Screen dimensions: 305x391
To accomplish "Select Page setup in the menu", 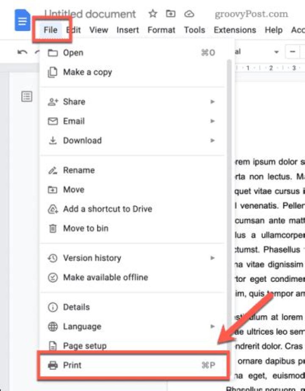I will pyautogui.click(x=84, y=346).
